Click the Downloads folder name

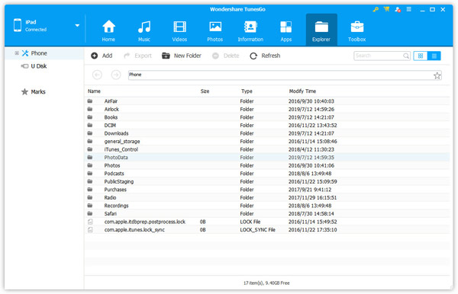point(116,133)
